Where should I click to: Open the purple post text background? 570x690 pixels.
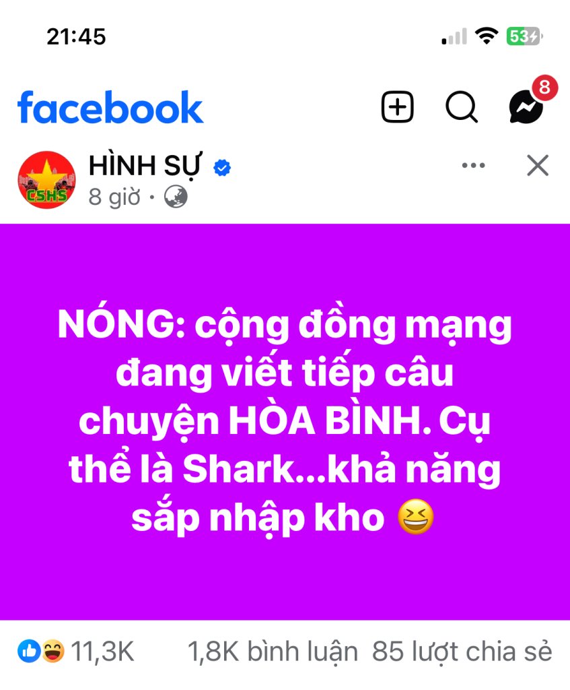pyautogui.click(x=285, y=422)
